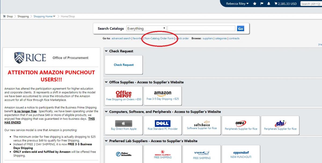Open CDW-G peripherals supplier tile
The height and width of the screenshot is (163, 322).
241,125
